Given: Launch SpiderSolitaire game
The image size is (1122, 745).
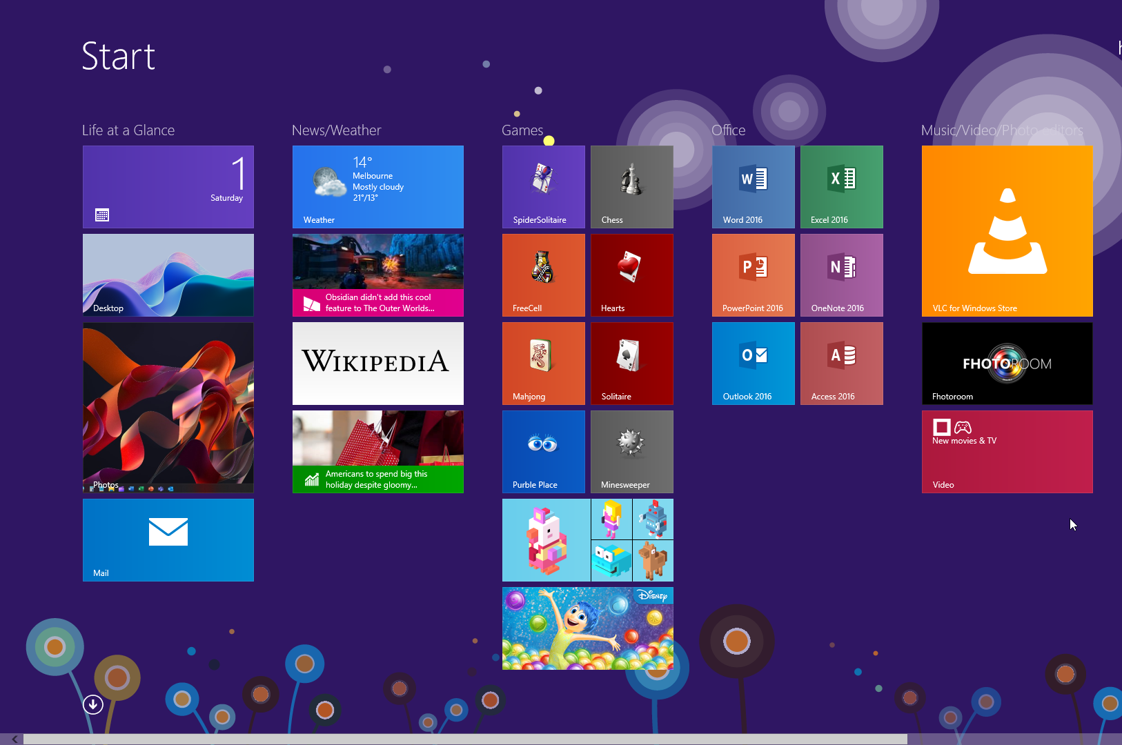Looking at the screenshot, I should click(x=543, y=186).
